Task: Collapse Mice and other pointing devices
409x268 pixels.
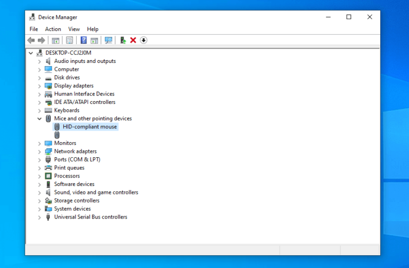Action: click(x=39, y=119)
